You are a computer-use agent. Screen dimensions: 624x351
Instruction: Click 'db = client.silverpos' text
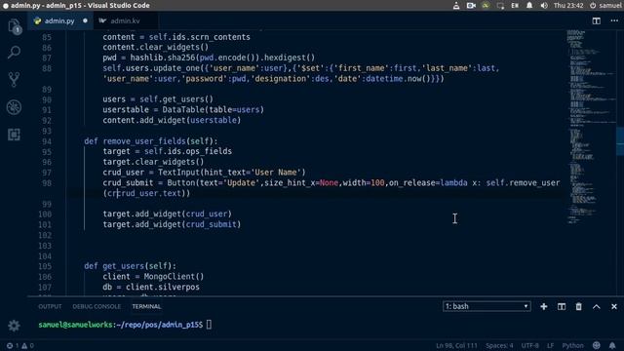151,287
